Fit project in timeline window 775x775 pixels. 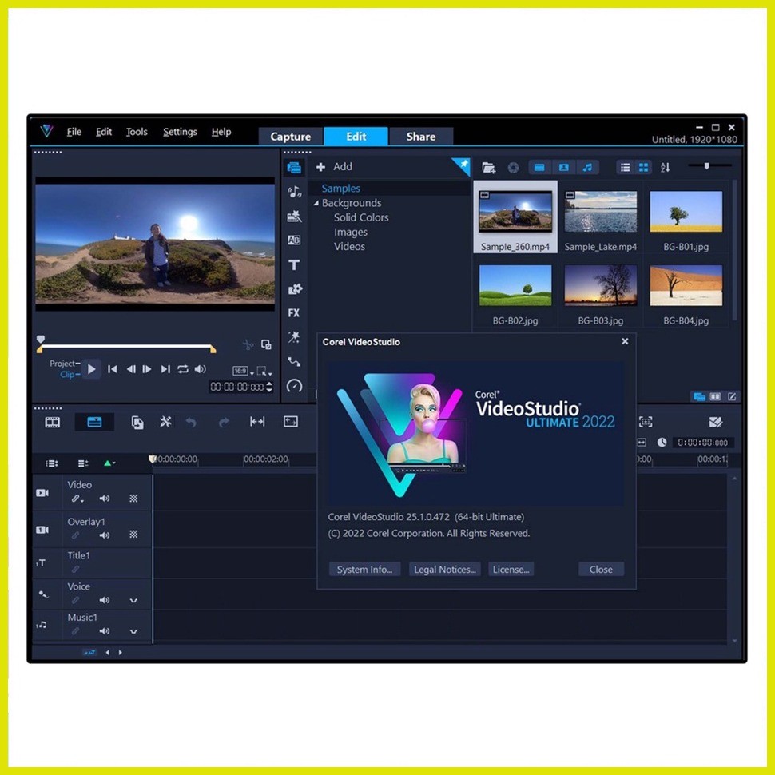256,421
